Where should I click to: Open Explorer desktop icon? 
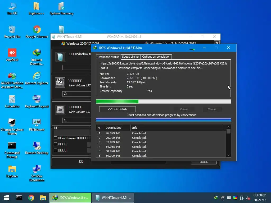coord(12,172)
